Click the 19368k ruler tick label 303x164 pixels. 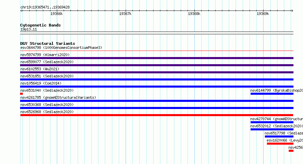[x=194, y=14]
